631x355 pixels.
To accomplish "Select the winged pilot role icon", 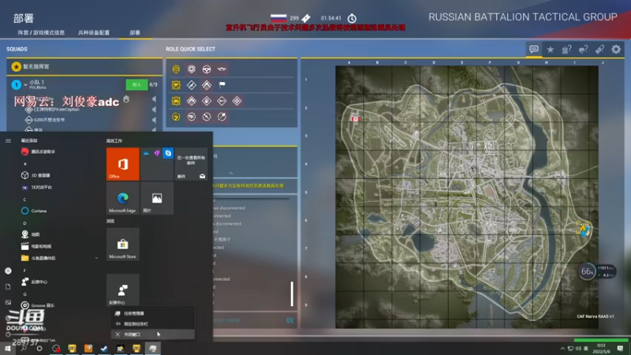I will (222, 69).
